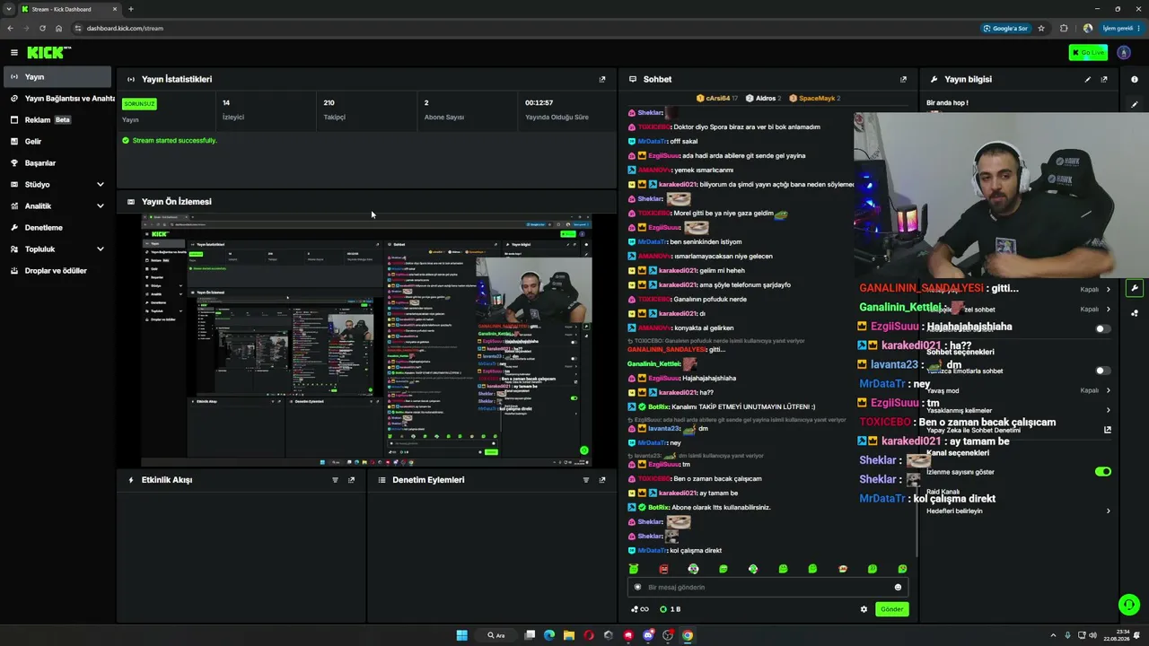
Task: Click the wrench settings icon on right sidebar
Action: (x=1135, y=289)
